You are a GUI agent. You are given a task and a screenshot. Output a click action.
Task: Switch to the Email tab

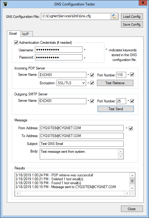[x=14, y=34]
